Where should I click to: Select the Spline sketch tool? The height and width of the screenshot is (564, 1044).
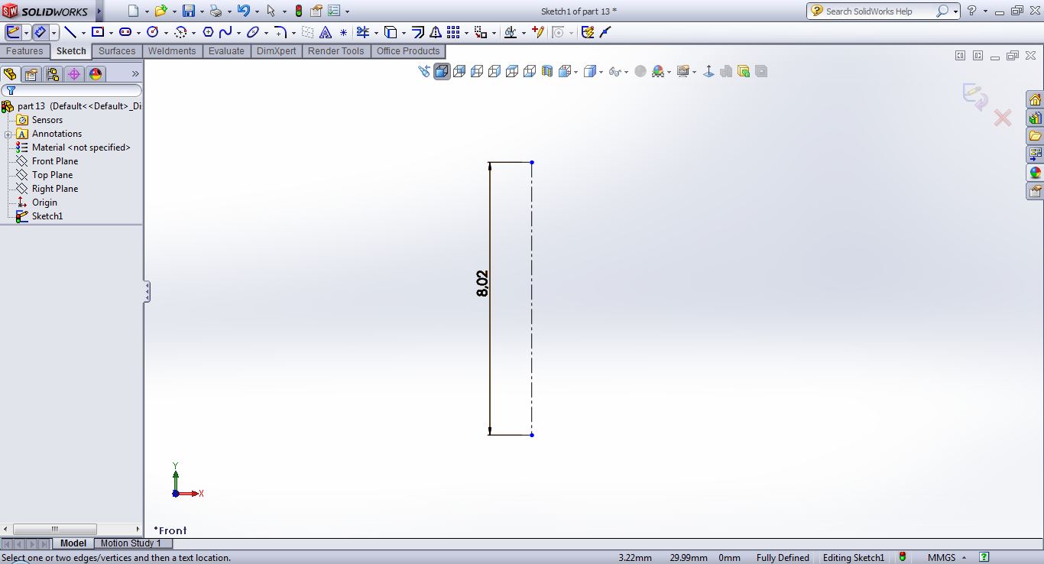tap(225, 32)
